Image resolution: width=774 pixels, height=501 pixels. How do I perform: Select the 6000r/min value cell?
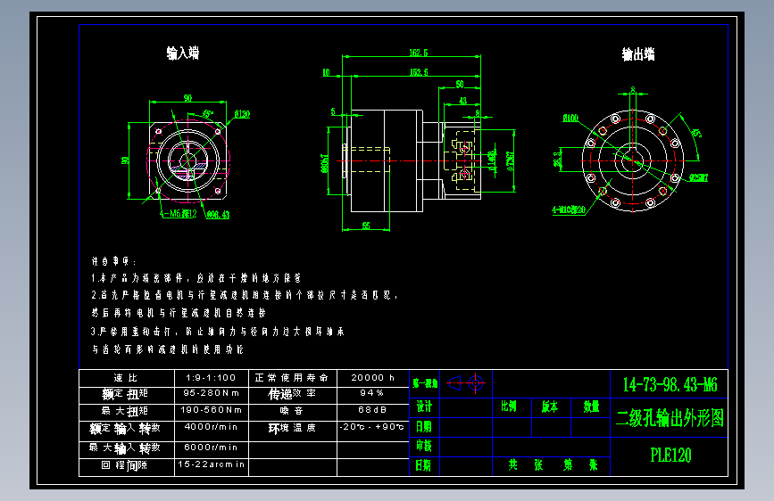(212, 449)
